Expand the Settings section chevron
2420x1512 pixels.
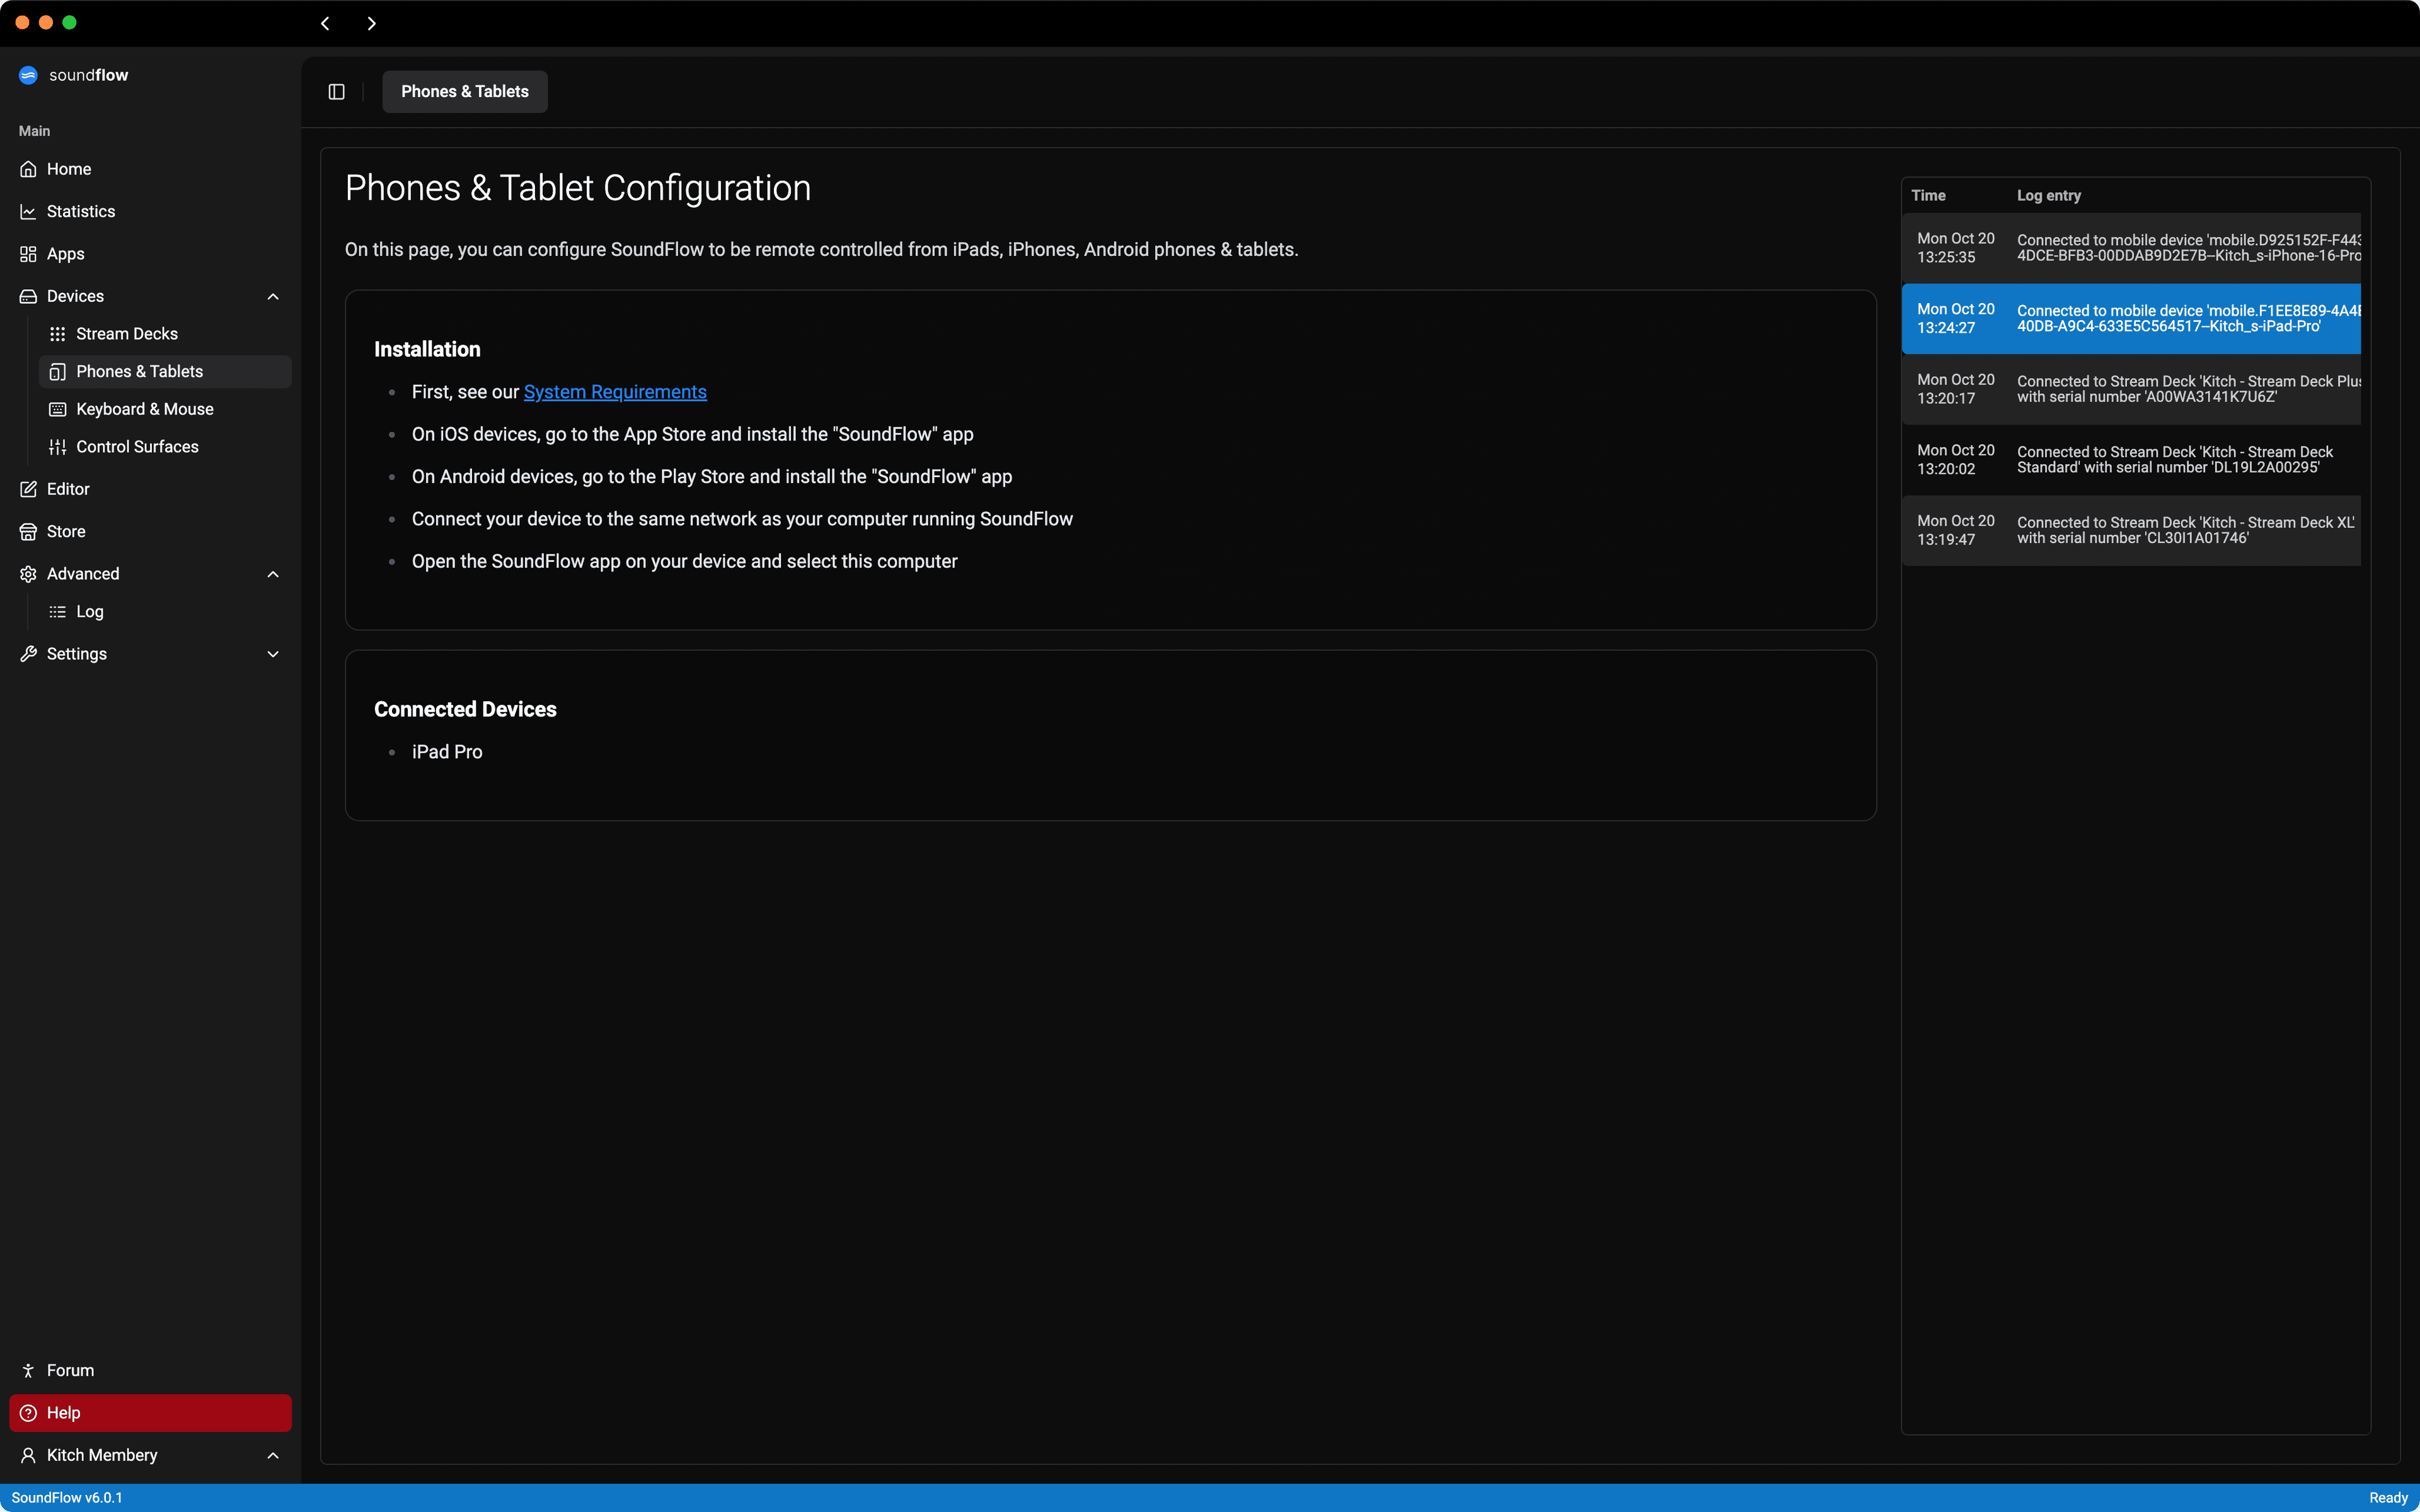(273, 654)
